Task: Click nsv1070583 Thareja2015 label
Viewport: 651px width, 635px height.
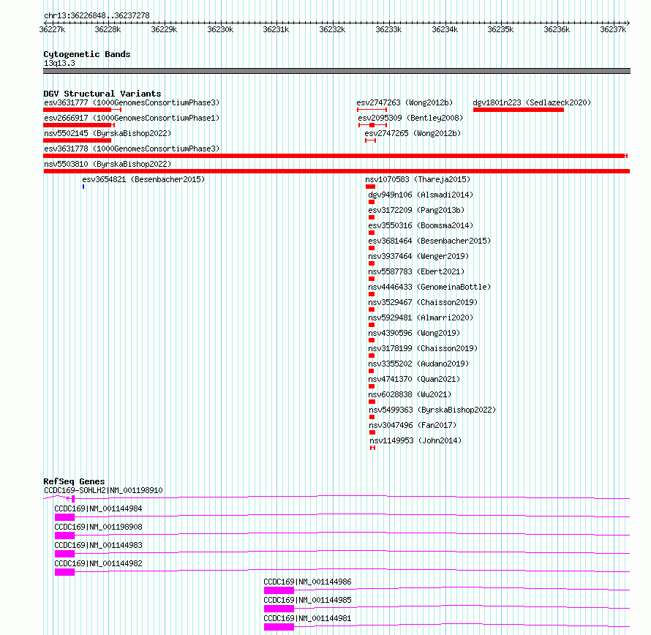Action: 418,179
